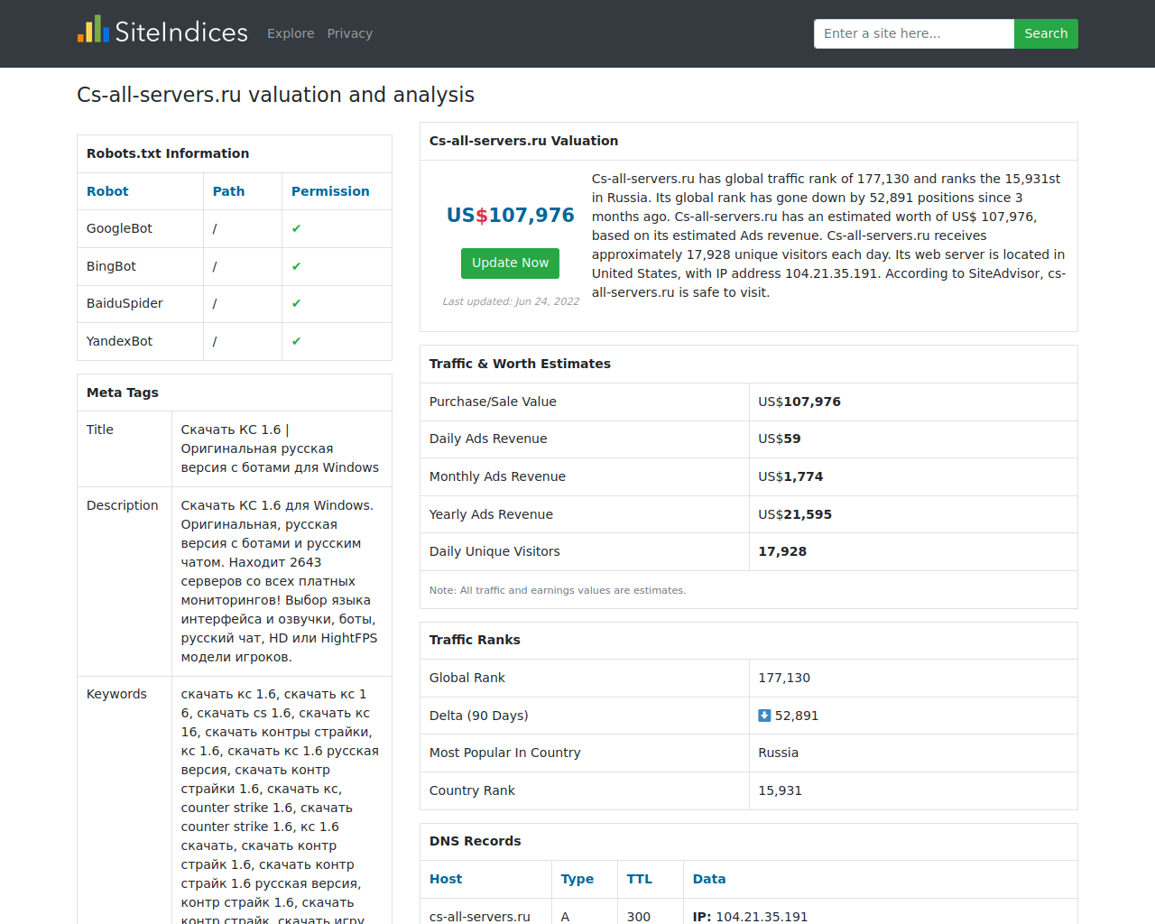Viewport: 1155px width, 924px height.
Task: Click the YandexBot permission checkmark
Action: (296, 341)
